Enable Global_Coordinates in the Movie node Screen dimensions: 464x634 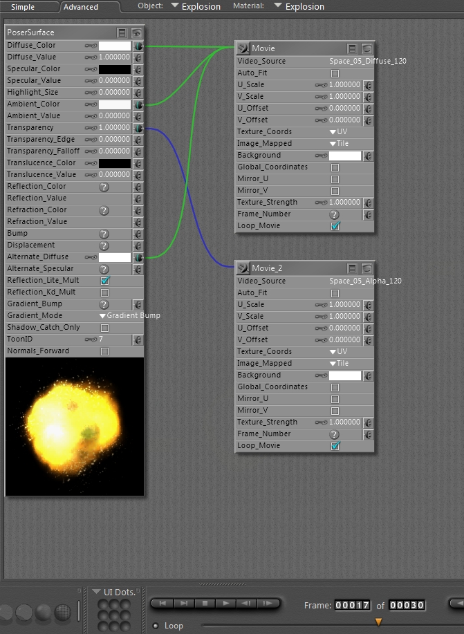(335, 167)
